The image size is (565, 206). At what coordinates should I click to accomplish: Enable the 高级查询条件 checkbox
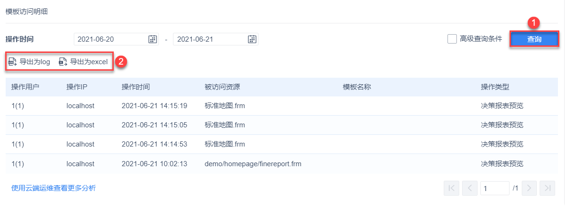point(452,39)
